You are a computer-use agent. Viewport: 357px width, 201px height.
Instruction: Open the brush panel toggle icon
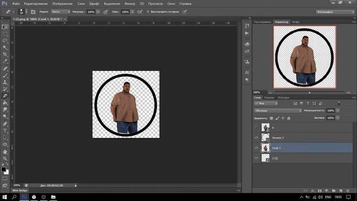33,12
